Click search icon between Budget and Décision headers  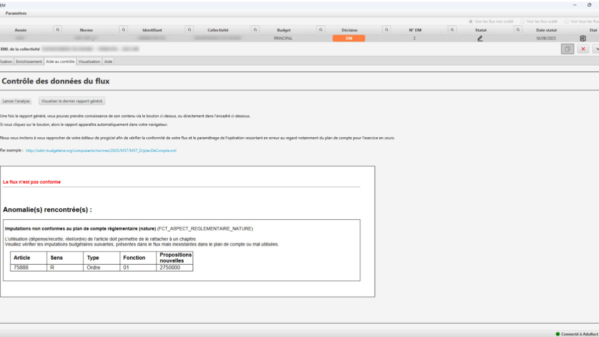pyautogui.click(x=321, y=30)
